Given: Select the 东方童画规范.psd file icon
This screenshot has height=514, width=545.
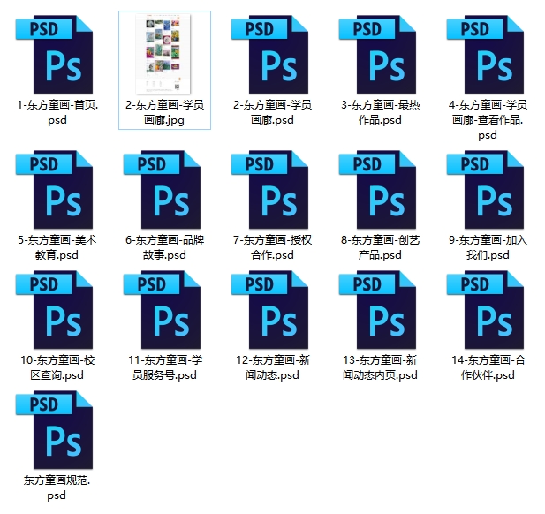Looking at the screenshot, I should 55,430.
